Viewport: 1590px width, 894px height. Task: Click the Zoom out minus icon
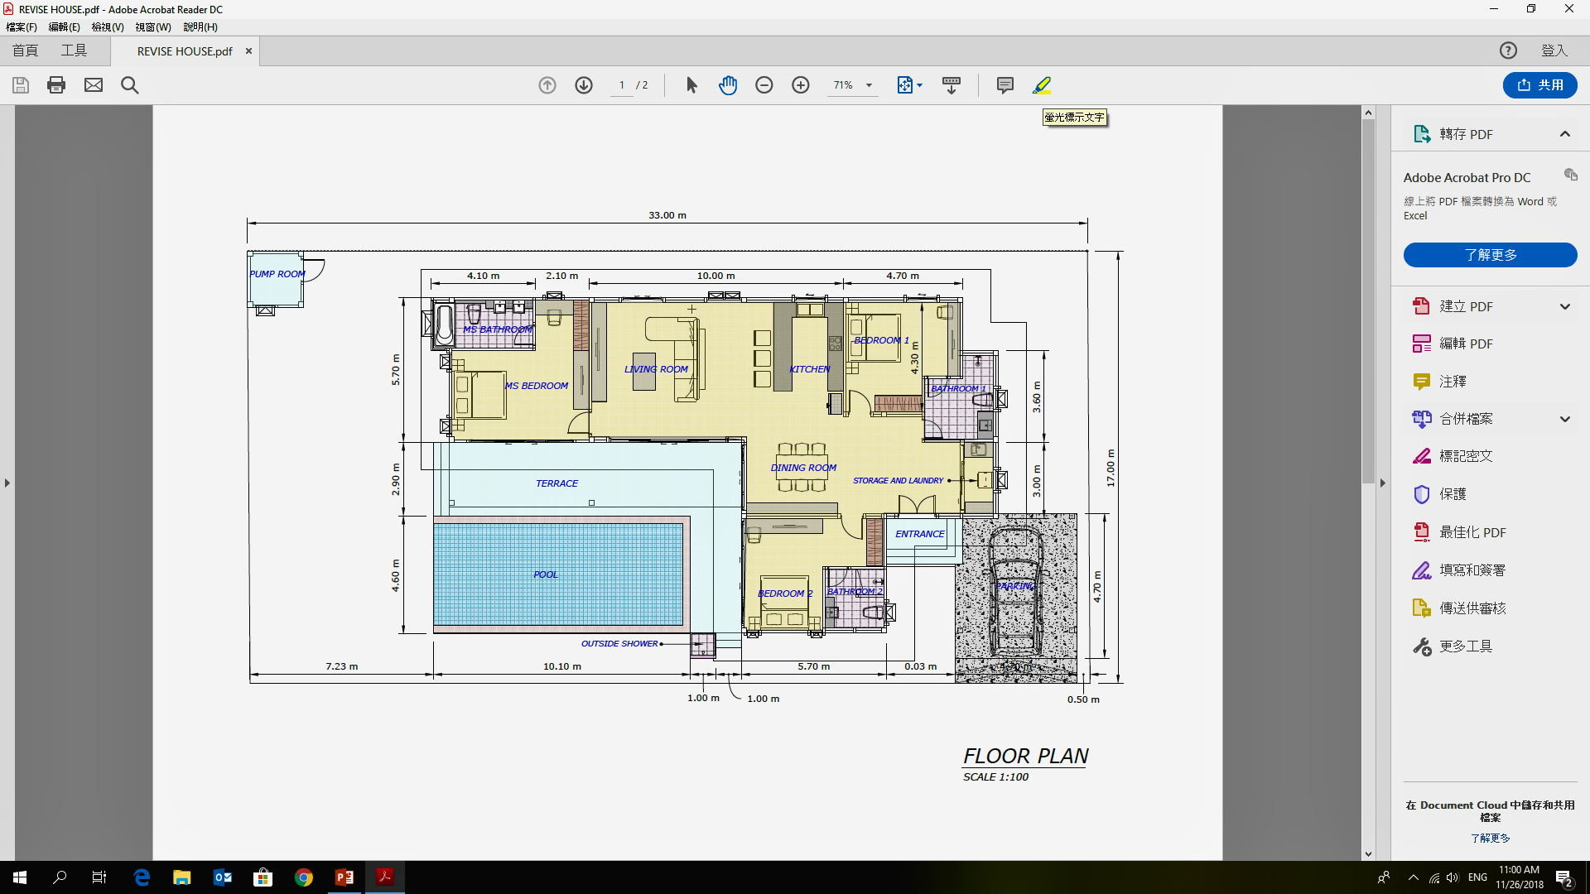[764, 85]
